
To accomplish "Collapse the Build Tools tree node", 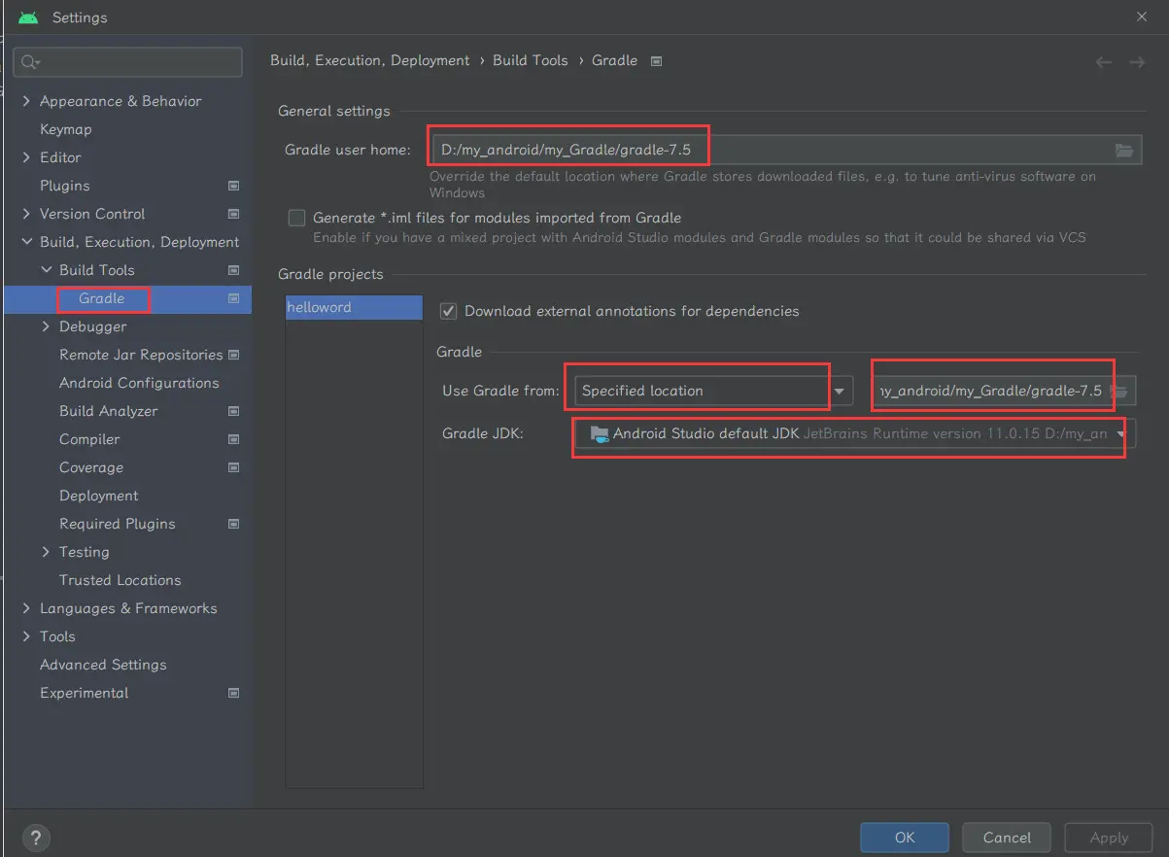I will coord(46,270).
